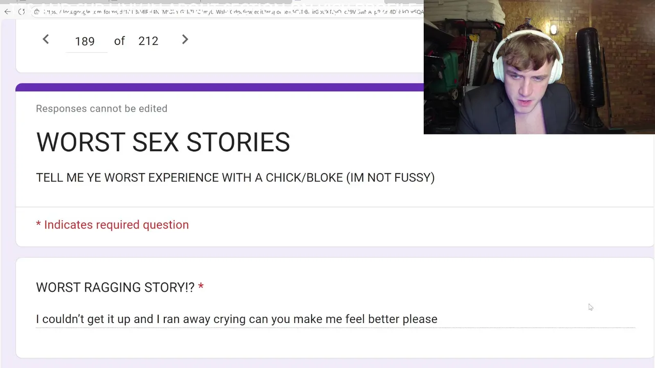Go back with the browser back arrow

(x=7, y=11)
